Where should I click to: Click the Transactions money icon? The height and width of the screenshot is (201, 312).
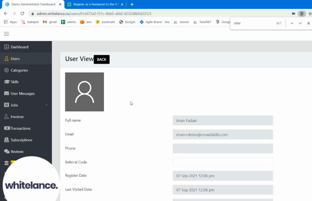tap(7, 128)
